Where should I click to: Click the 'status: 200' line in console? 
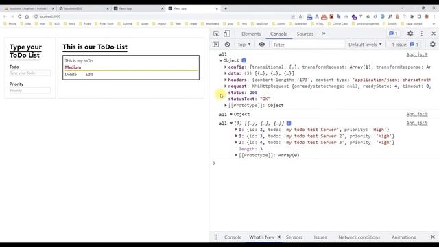point(242,93)
